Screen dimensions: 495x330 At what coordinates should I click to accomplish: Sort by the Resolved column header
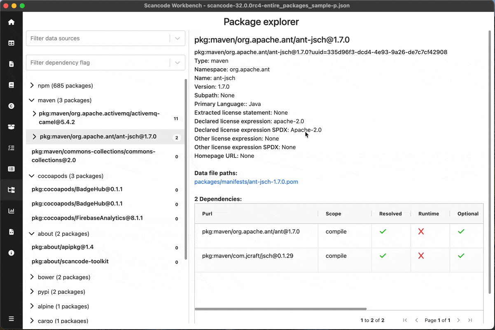click(391, 214)
